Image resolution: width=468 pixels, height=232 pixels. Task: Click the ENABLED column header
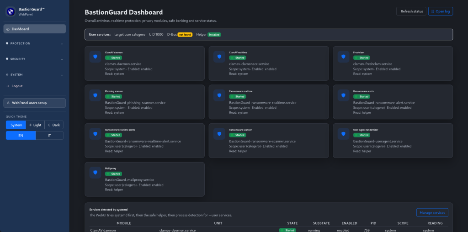(x=350, y=223)
